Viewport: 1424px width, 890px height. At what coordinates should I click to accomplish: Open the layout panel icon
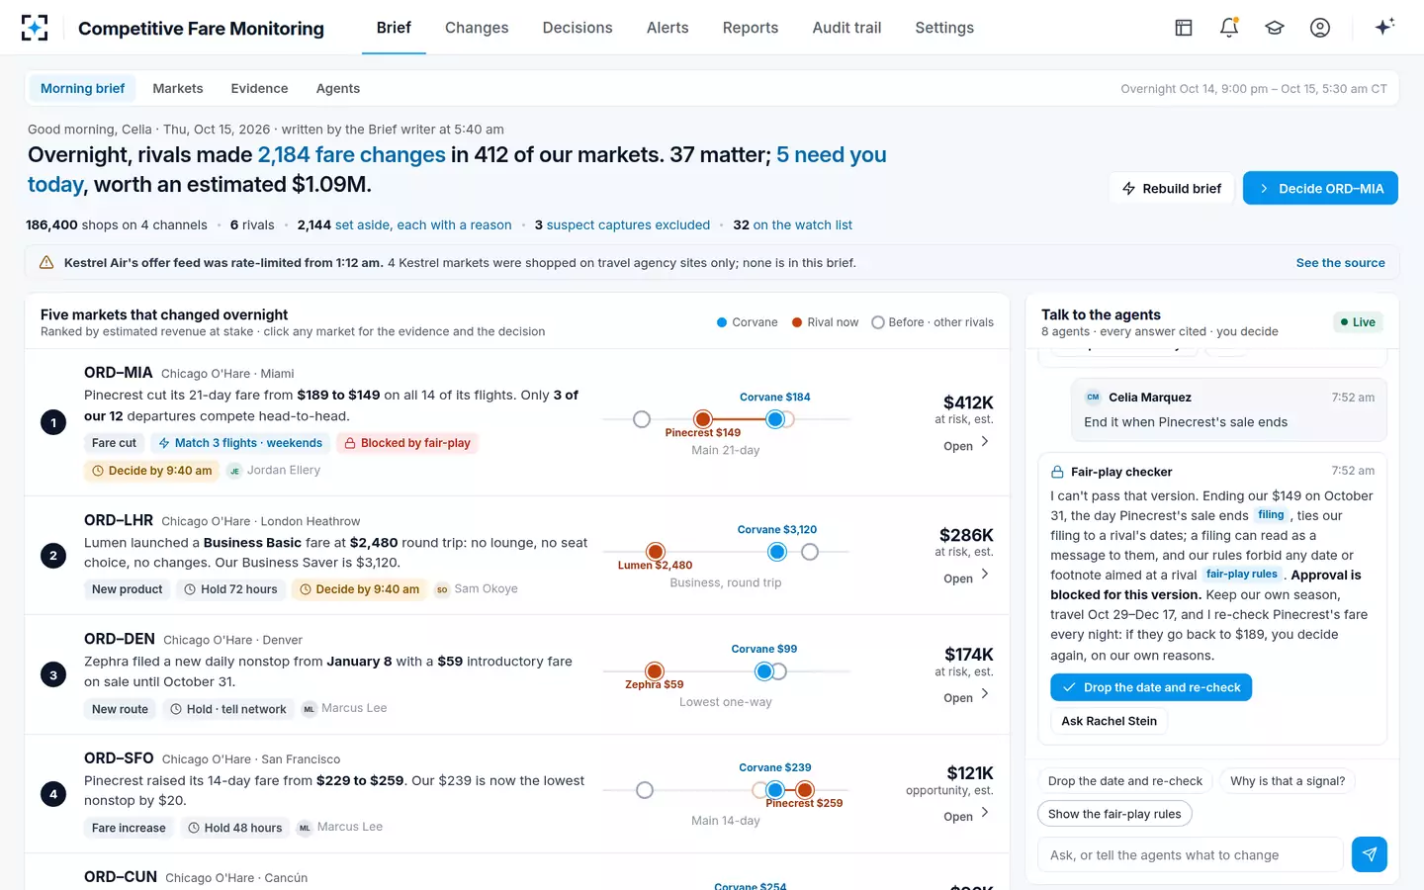pos(1184,28)
